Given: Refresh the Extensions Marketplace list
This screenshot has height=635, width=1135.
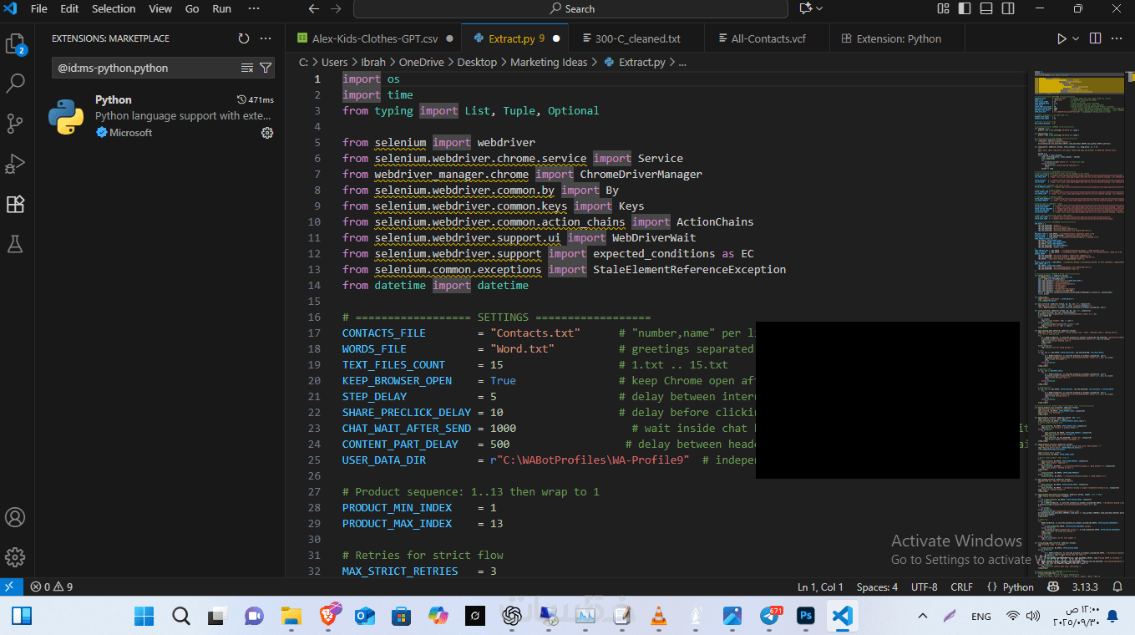Looking at the screenshot, I should pyautogui.click(x=244, y=38).
